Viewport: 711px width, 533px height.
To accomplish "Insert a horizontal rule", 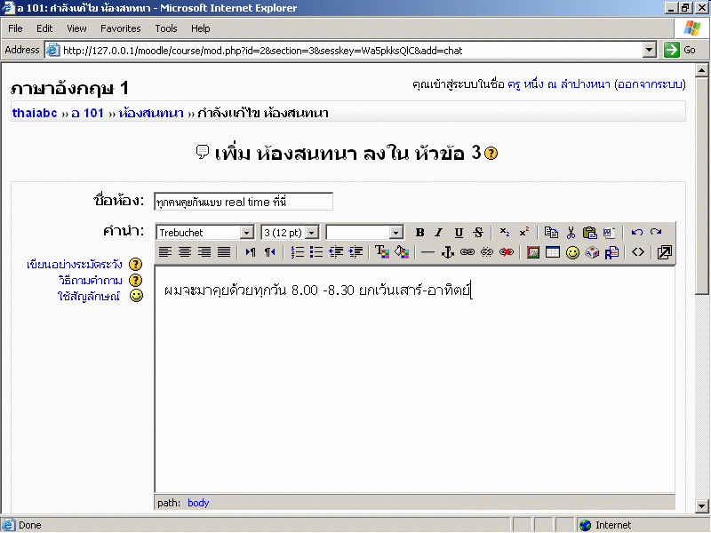I will click(x=427, y=252).
